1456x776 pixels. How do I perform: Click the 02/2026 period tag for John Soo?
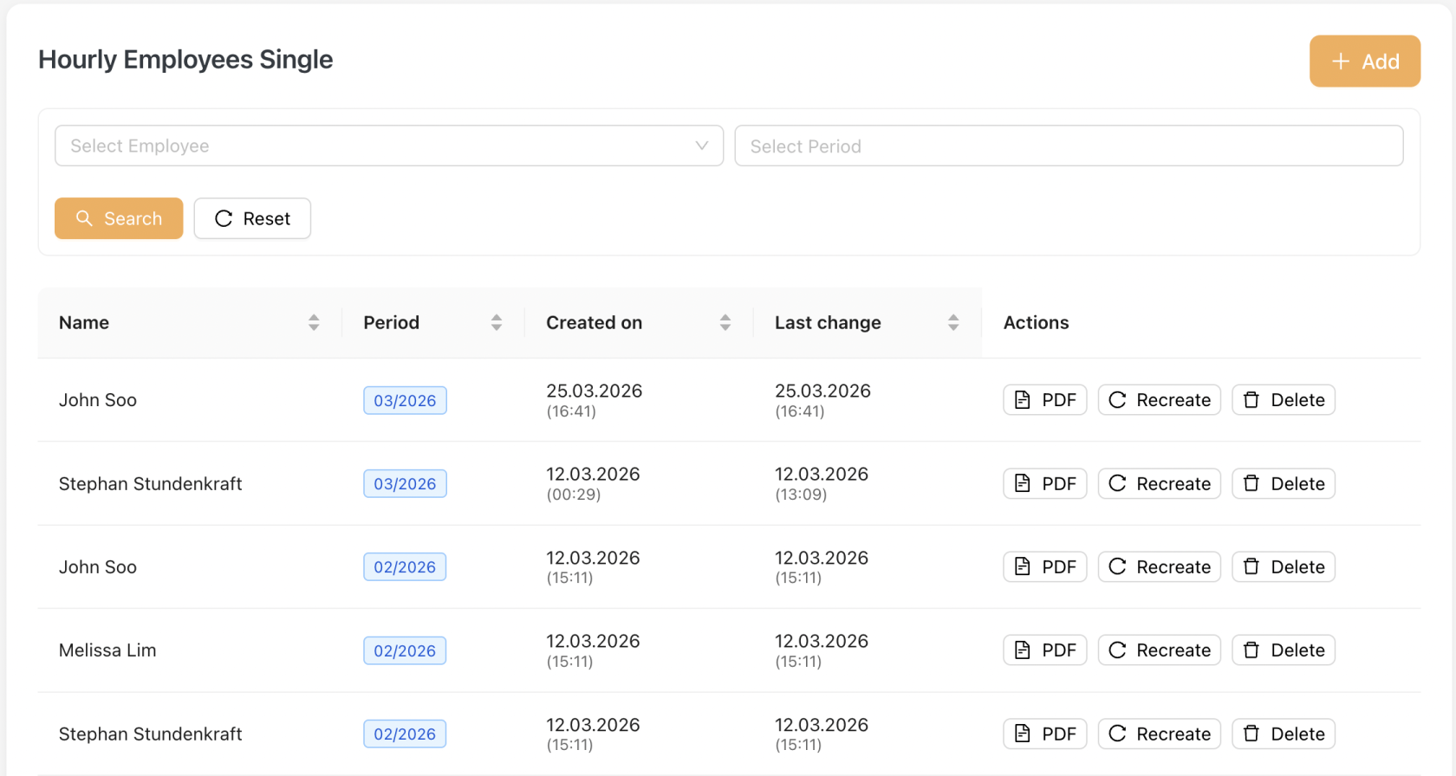pos(405,567)
